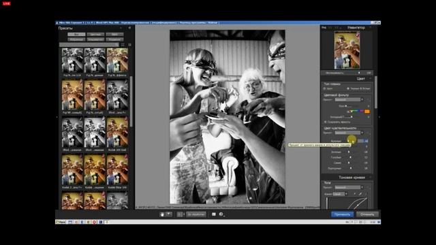Click the intensity value field showing 100
This screenshot has width=436, height=245.
point(369,73)
